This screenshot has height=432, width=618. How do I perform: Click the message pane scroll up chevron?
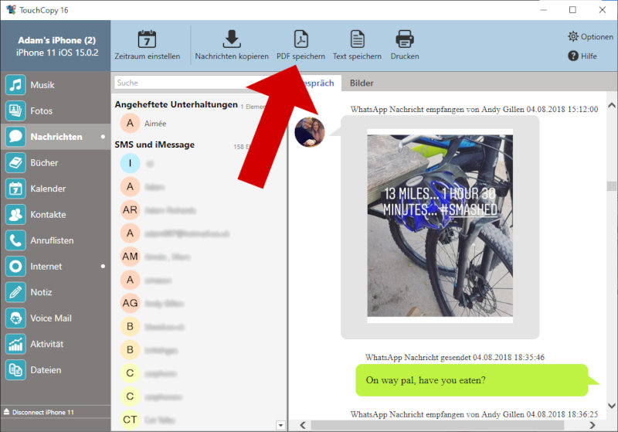point(611,105)
